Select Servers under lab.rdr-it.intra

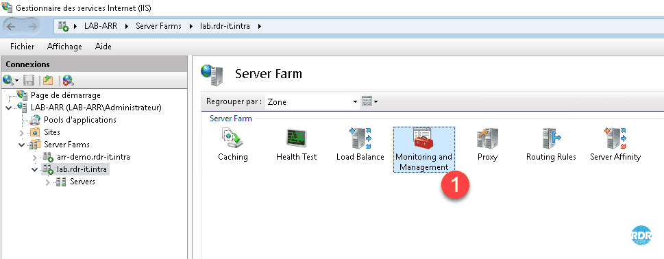(x=82, y=182)
